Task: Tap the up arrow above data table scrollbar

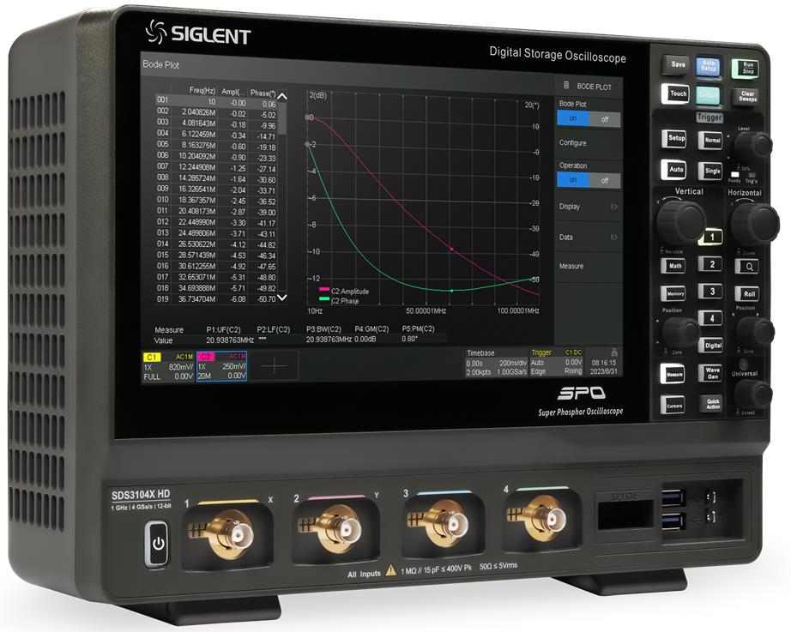Action: pyautogui.click(x=282, y=97)
